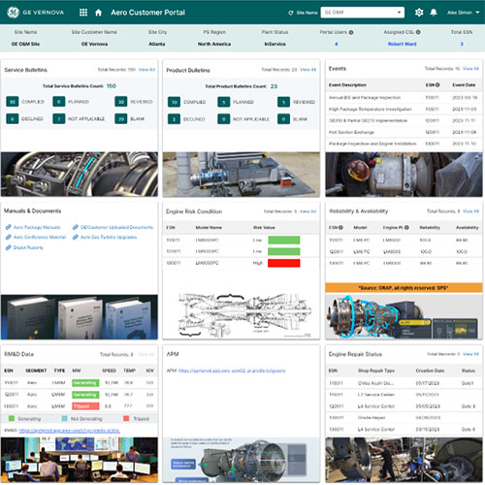Click link icon beside Depot Reports

click(x=9, y=247)
